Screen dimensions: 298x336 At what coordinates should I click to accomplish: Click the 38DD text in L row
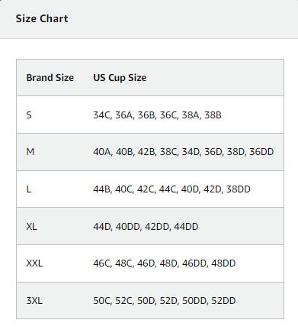point(238,189)
